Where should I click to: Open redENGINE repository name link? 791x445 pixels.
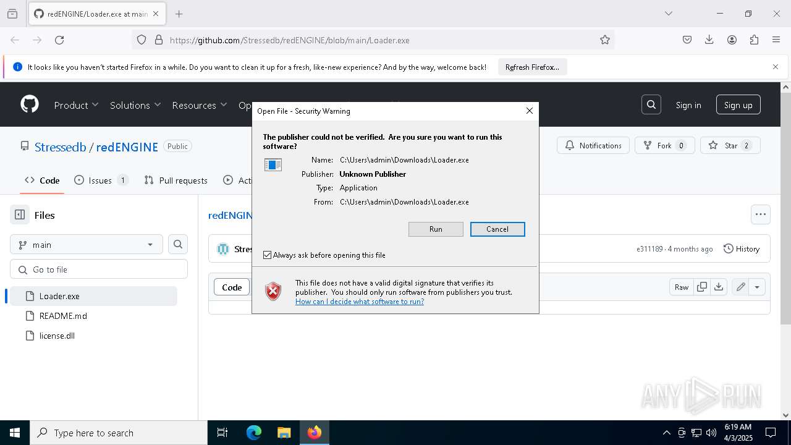(127, 146)
